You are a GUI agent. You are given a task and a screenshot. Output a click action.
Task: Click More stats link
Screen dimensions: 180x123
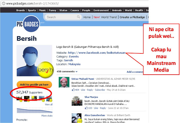click(47, 116)
